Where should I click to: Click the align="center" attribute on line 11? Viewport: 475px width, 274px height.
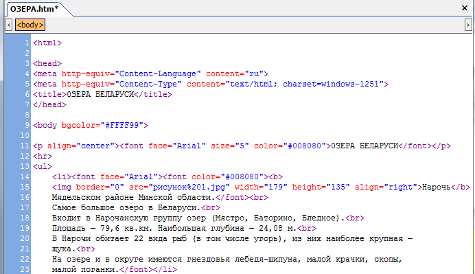(81, 146)
